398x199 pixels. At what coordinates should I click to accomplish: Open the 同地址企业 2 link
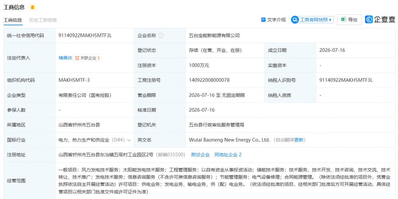pyautogui.click(x=228, y=154)
